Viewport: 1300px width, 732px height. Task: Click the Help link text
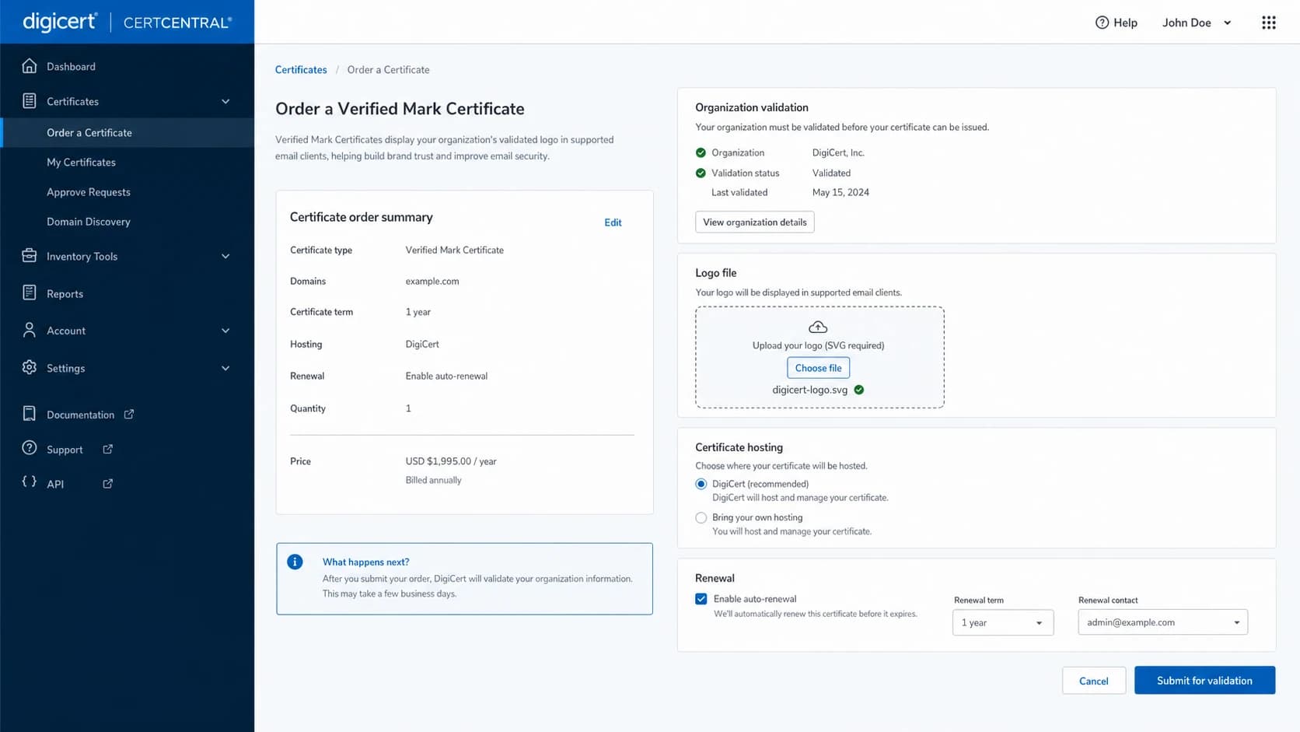pyautogui.click(x=1125, y=23)
